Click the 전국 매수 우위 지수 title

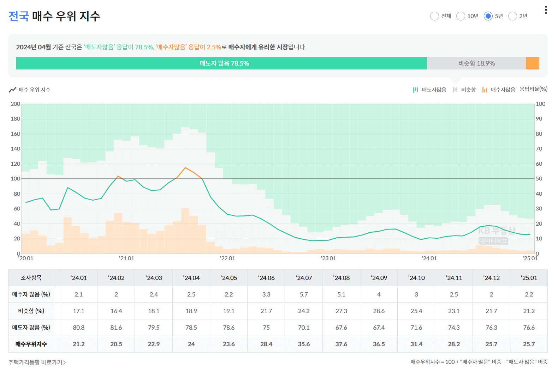[54, 16]
